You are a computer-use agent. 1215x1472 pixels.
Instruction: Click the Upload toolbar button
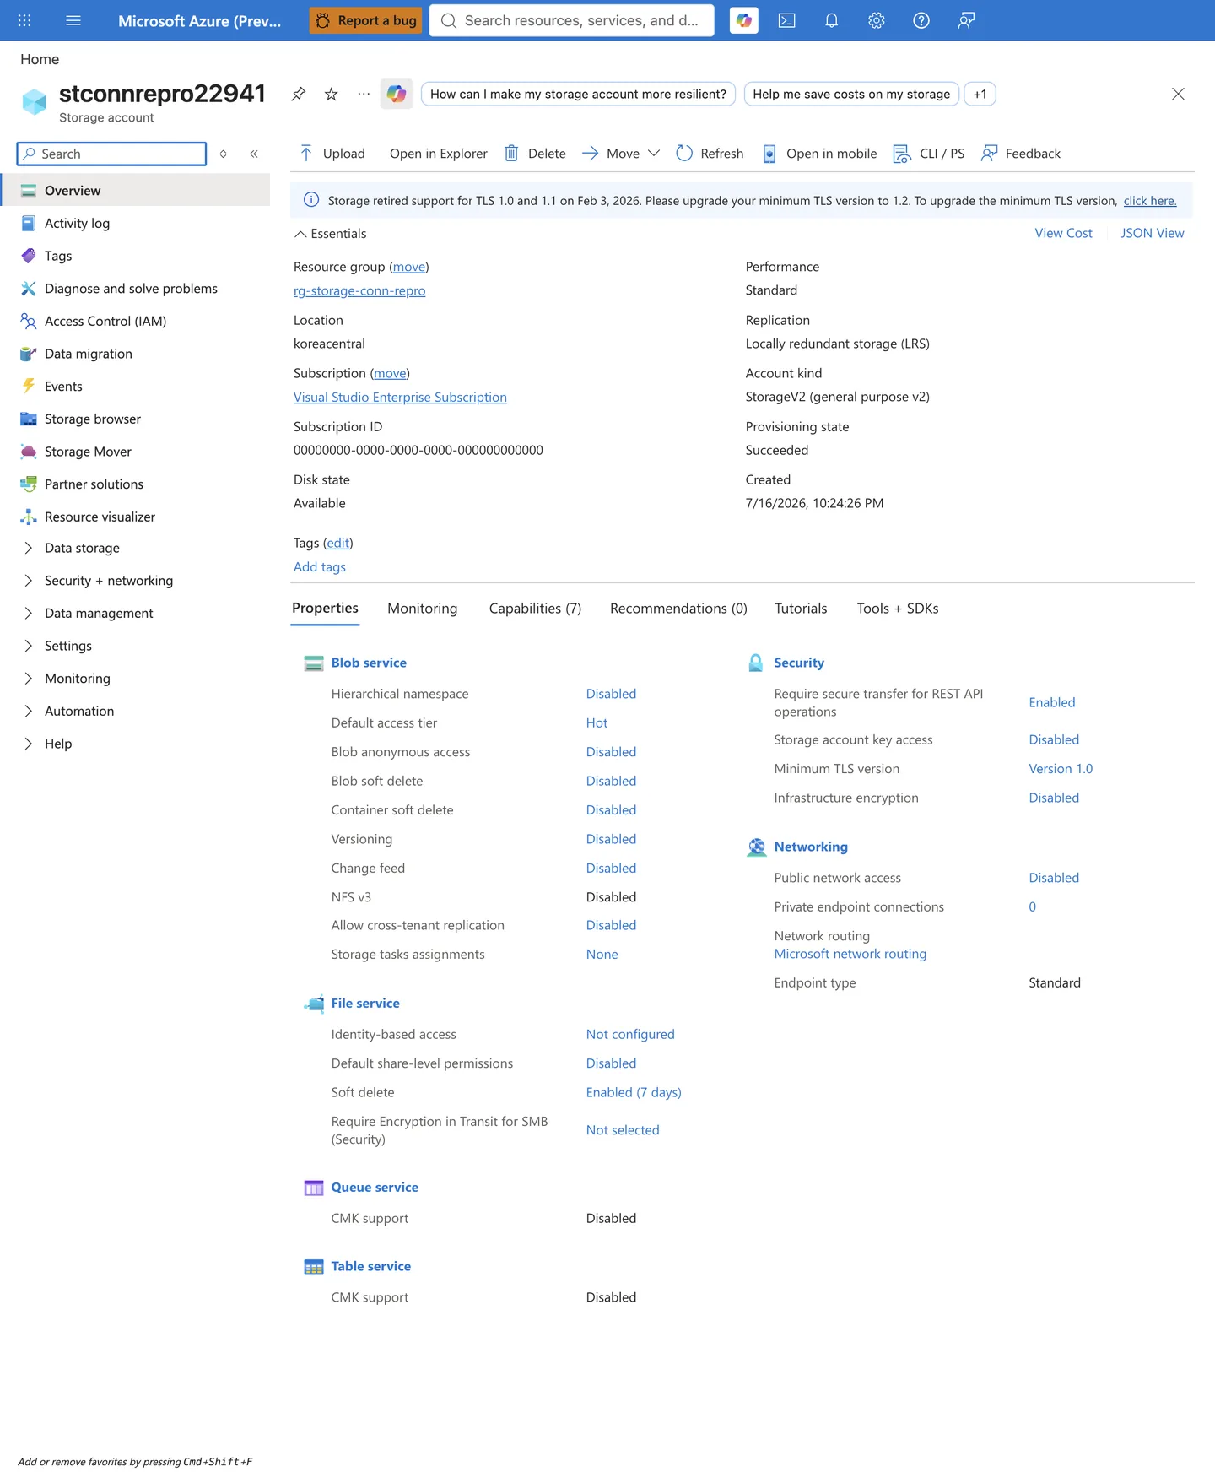point(332,153)
